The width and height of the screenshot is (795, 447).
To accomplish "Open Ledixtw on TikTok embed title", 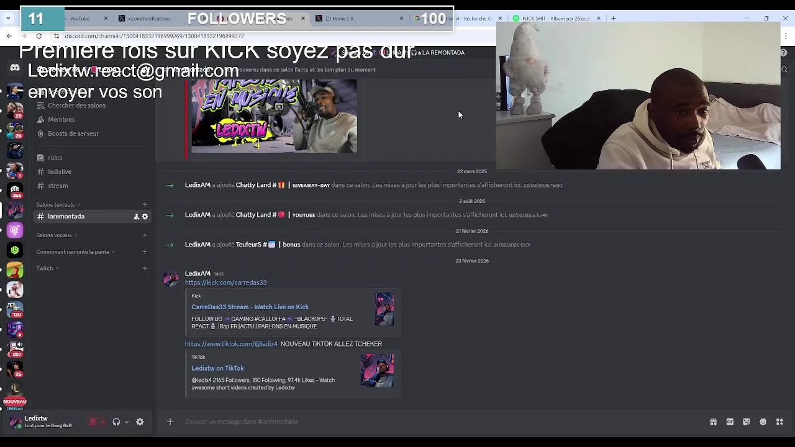I will [x=217, y=368].
